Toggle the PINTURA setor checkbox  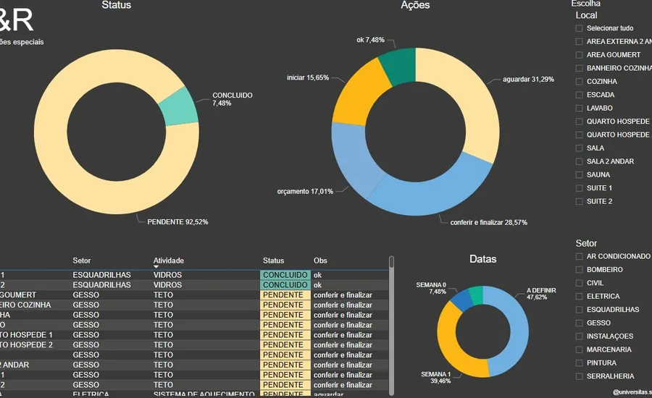tap(579, 363)
